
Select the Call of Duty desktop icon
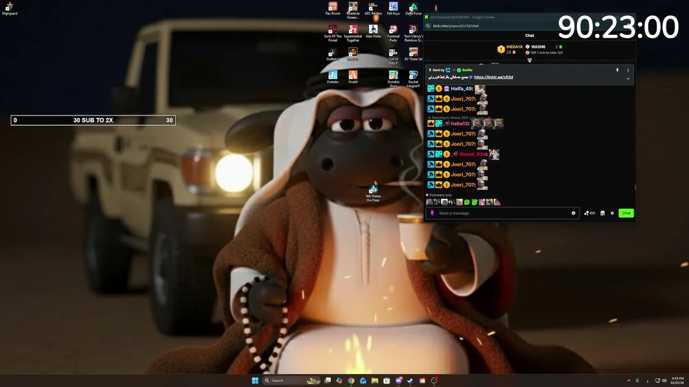click(393, 56)
